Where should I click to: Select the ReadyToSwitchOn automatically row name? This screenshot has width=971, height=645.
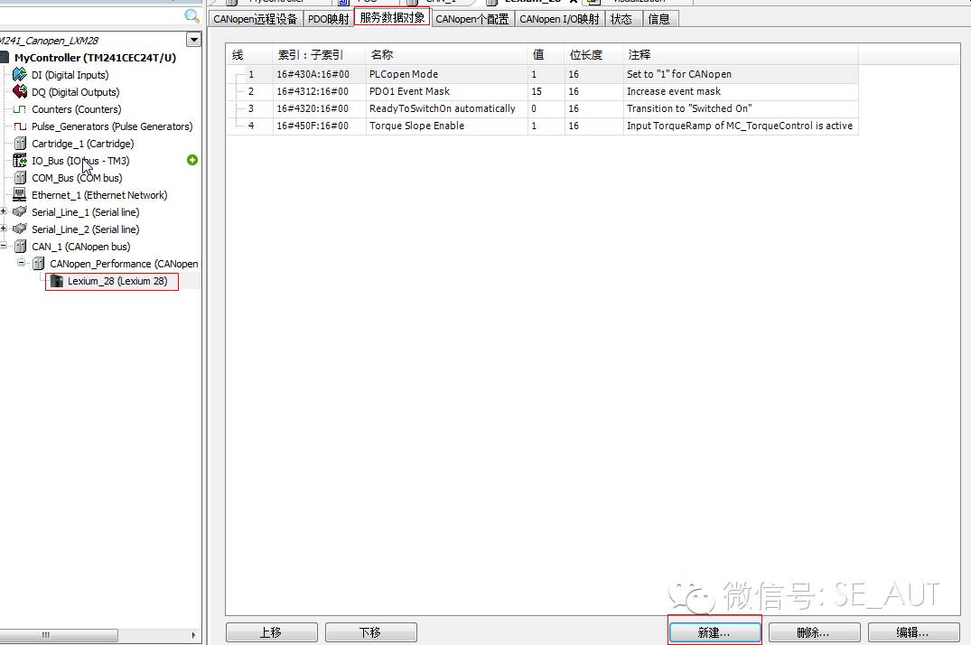443,108
